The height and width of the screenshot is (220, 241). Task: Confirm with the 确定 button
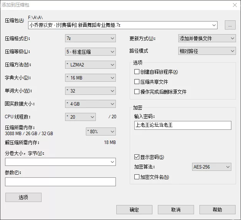(134, 210)
